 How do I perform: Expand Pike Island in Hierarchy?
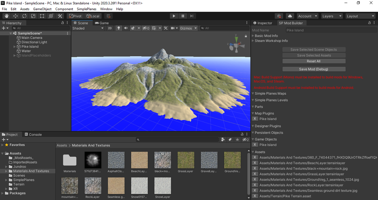[x=15, y=47]
